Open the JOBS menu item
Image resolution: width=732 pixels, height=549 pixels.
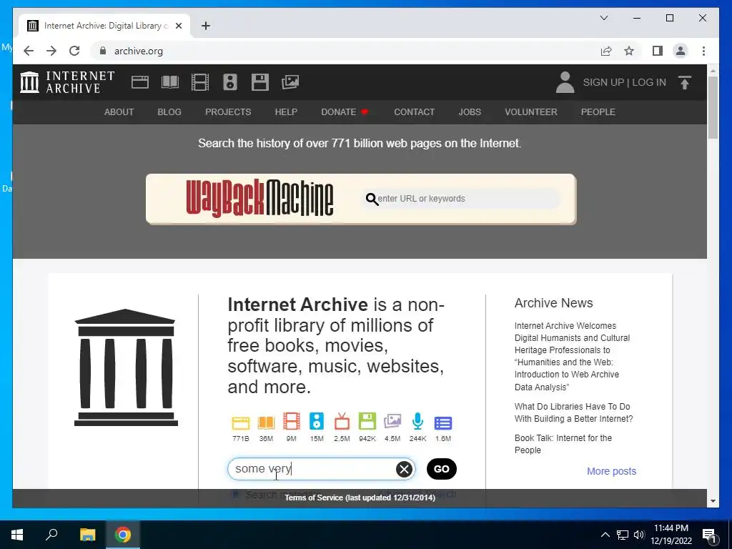[x=470, y=112]
